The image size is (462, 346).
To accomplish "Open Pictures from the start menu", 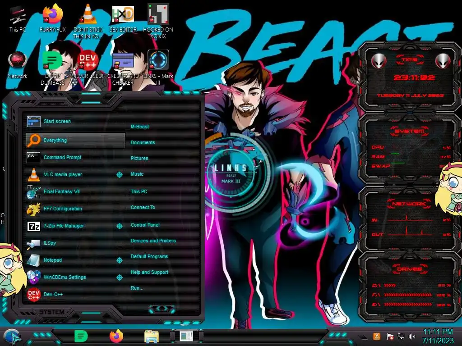I will click(x=139, y=158).
